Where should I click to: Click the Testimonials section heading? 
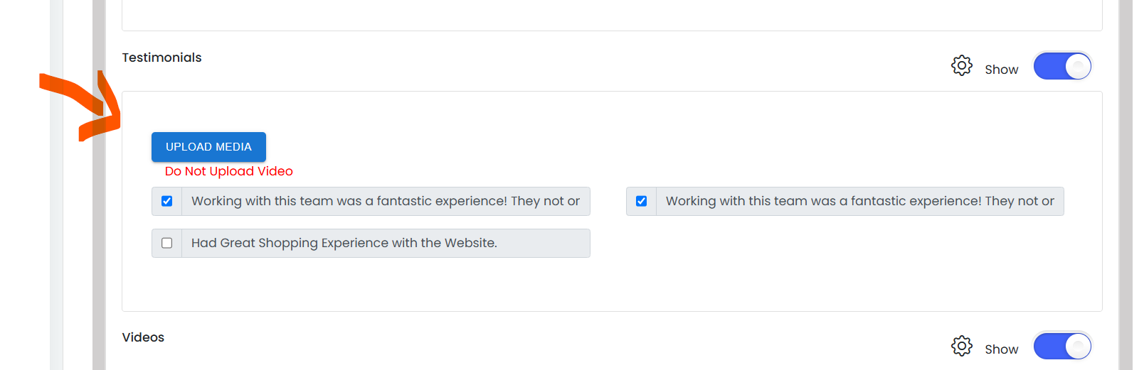click(x=161, y=58)
